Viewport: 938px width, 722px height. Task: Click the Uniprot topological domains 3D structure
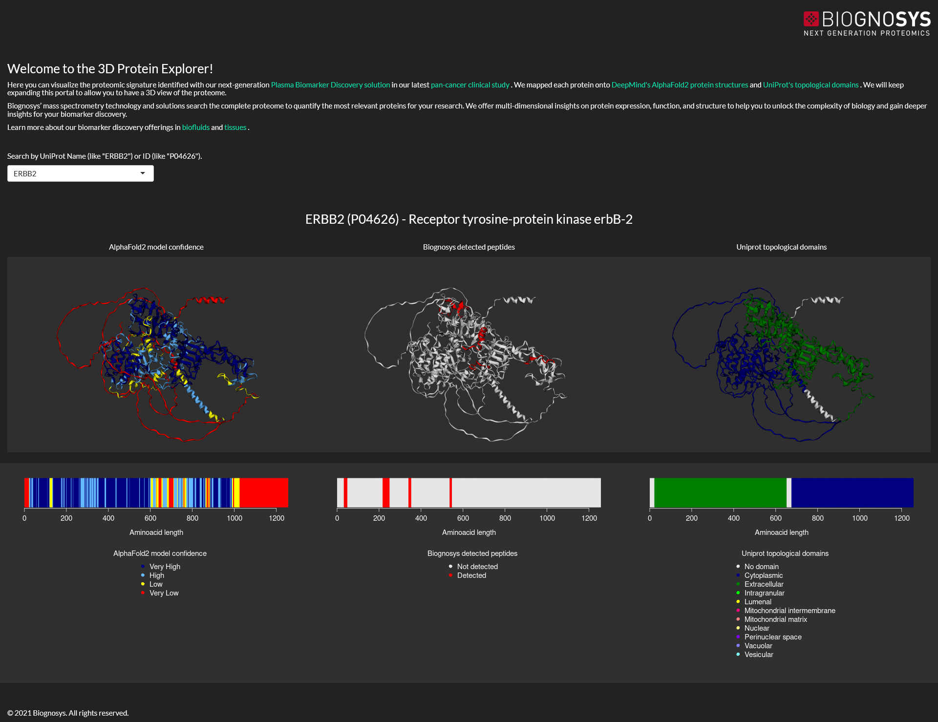[773, 364]
